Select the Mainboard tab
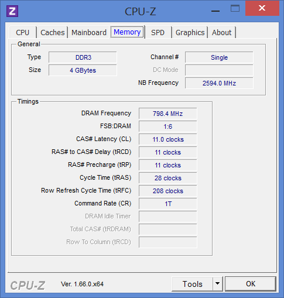 click(89, 32)
